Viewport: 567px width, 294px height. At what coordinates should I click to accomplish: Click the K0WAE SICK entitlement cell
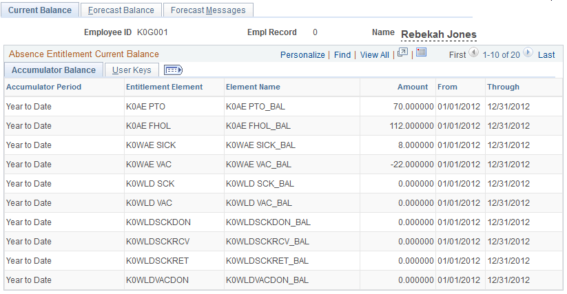151,145
